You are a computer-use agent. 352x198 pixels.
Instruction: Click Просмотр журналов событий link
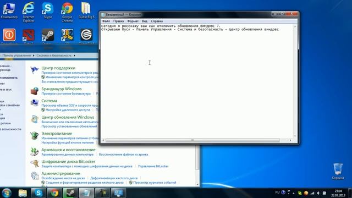tap(155, 183)
